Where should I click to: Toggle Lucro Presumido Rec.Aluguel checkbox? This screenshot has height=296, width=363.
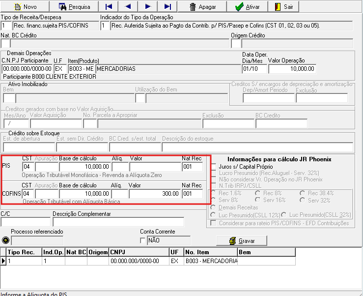(214, 173)
